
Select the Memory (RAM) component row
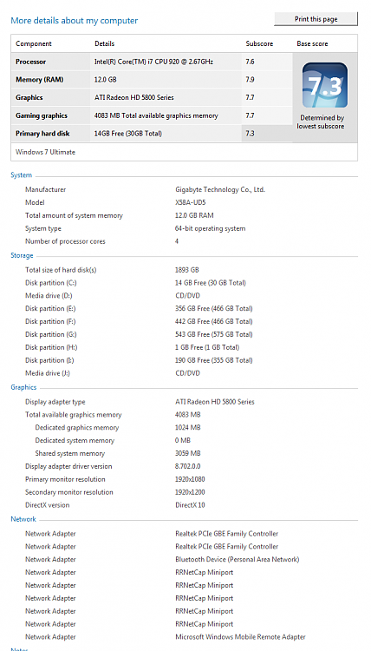[152, 80]
